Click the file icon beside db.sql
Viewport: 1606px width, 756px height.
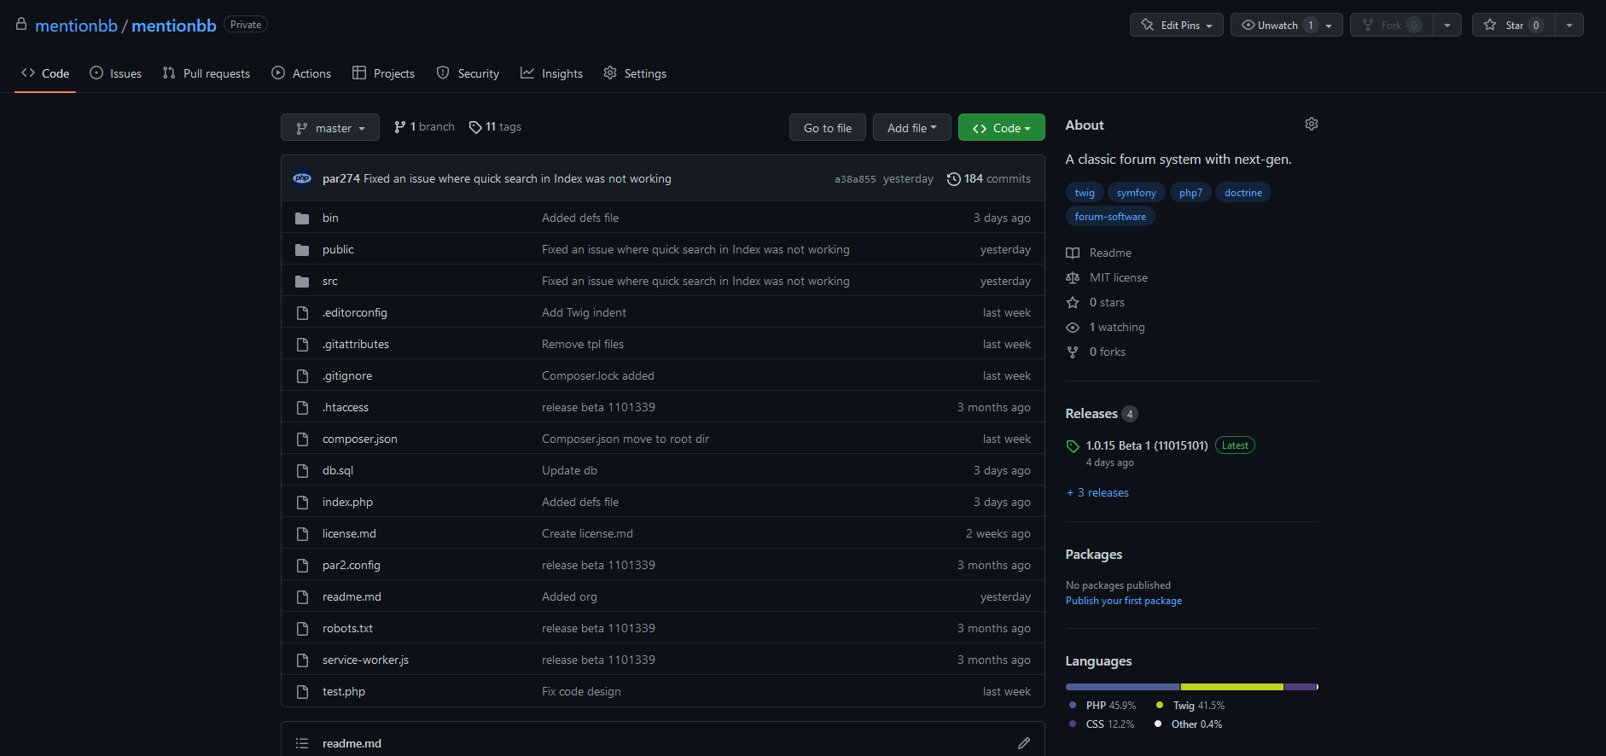(x=302, y=471)
